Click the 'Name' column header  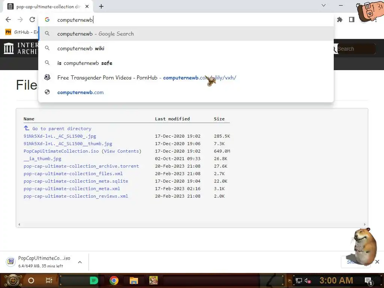[29, 119]
